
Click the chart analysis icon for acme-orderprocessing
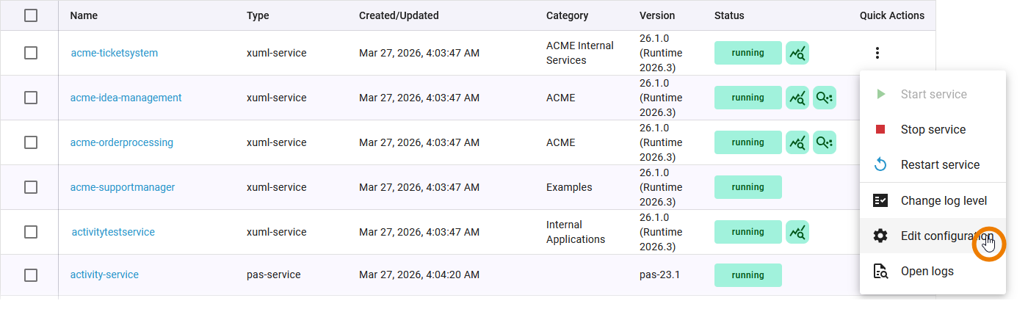click(x=797, y=142)
